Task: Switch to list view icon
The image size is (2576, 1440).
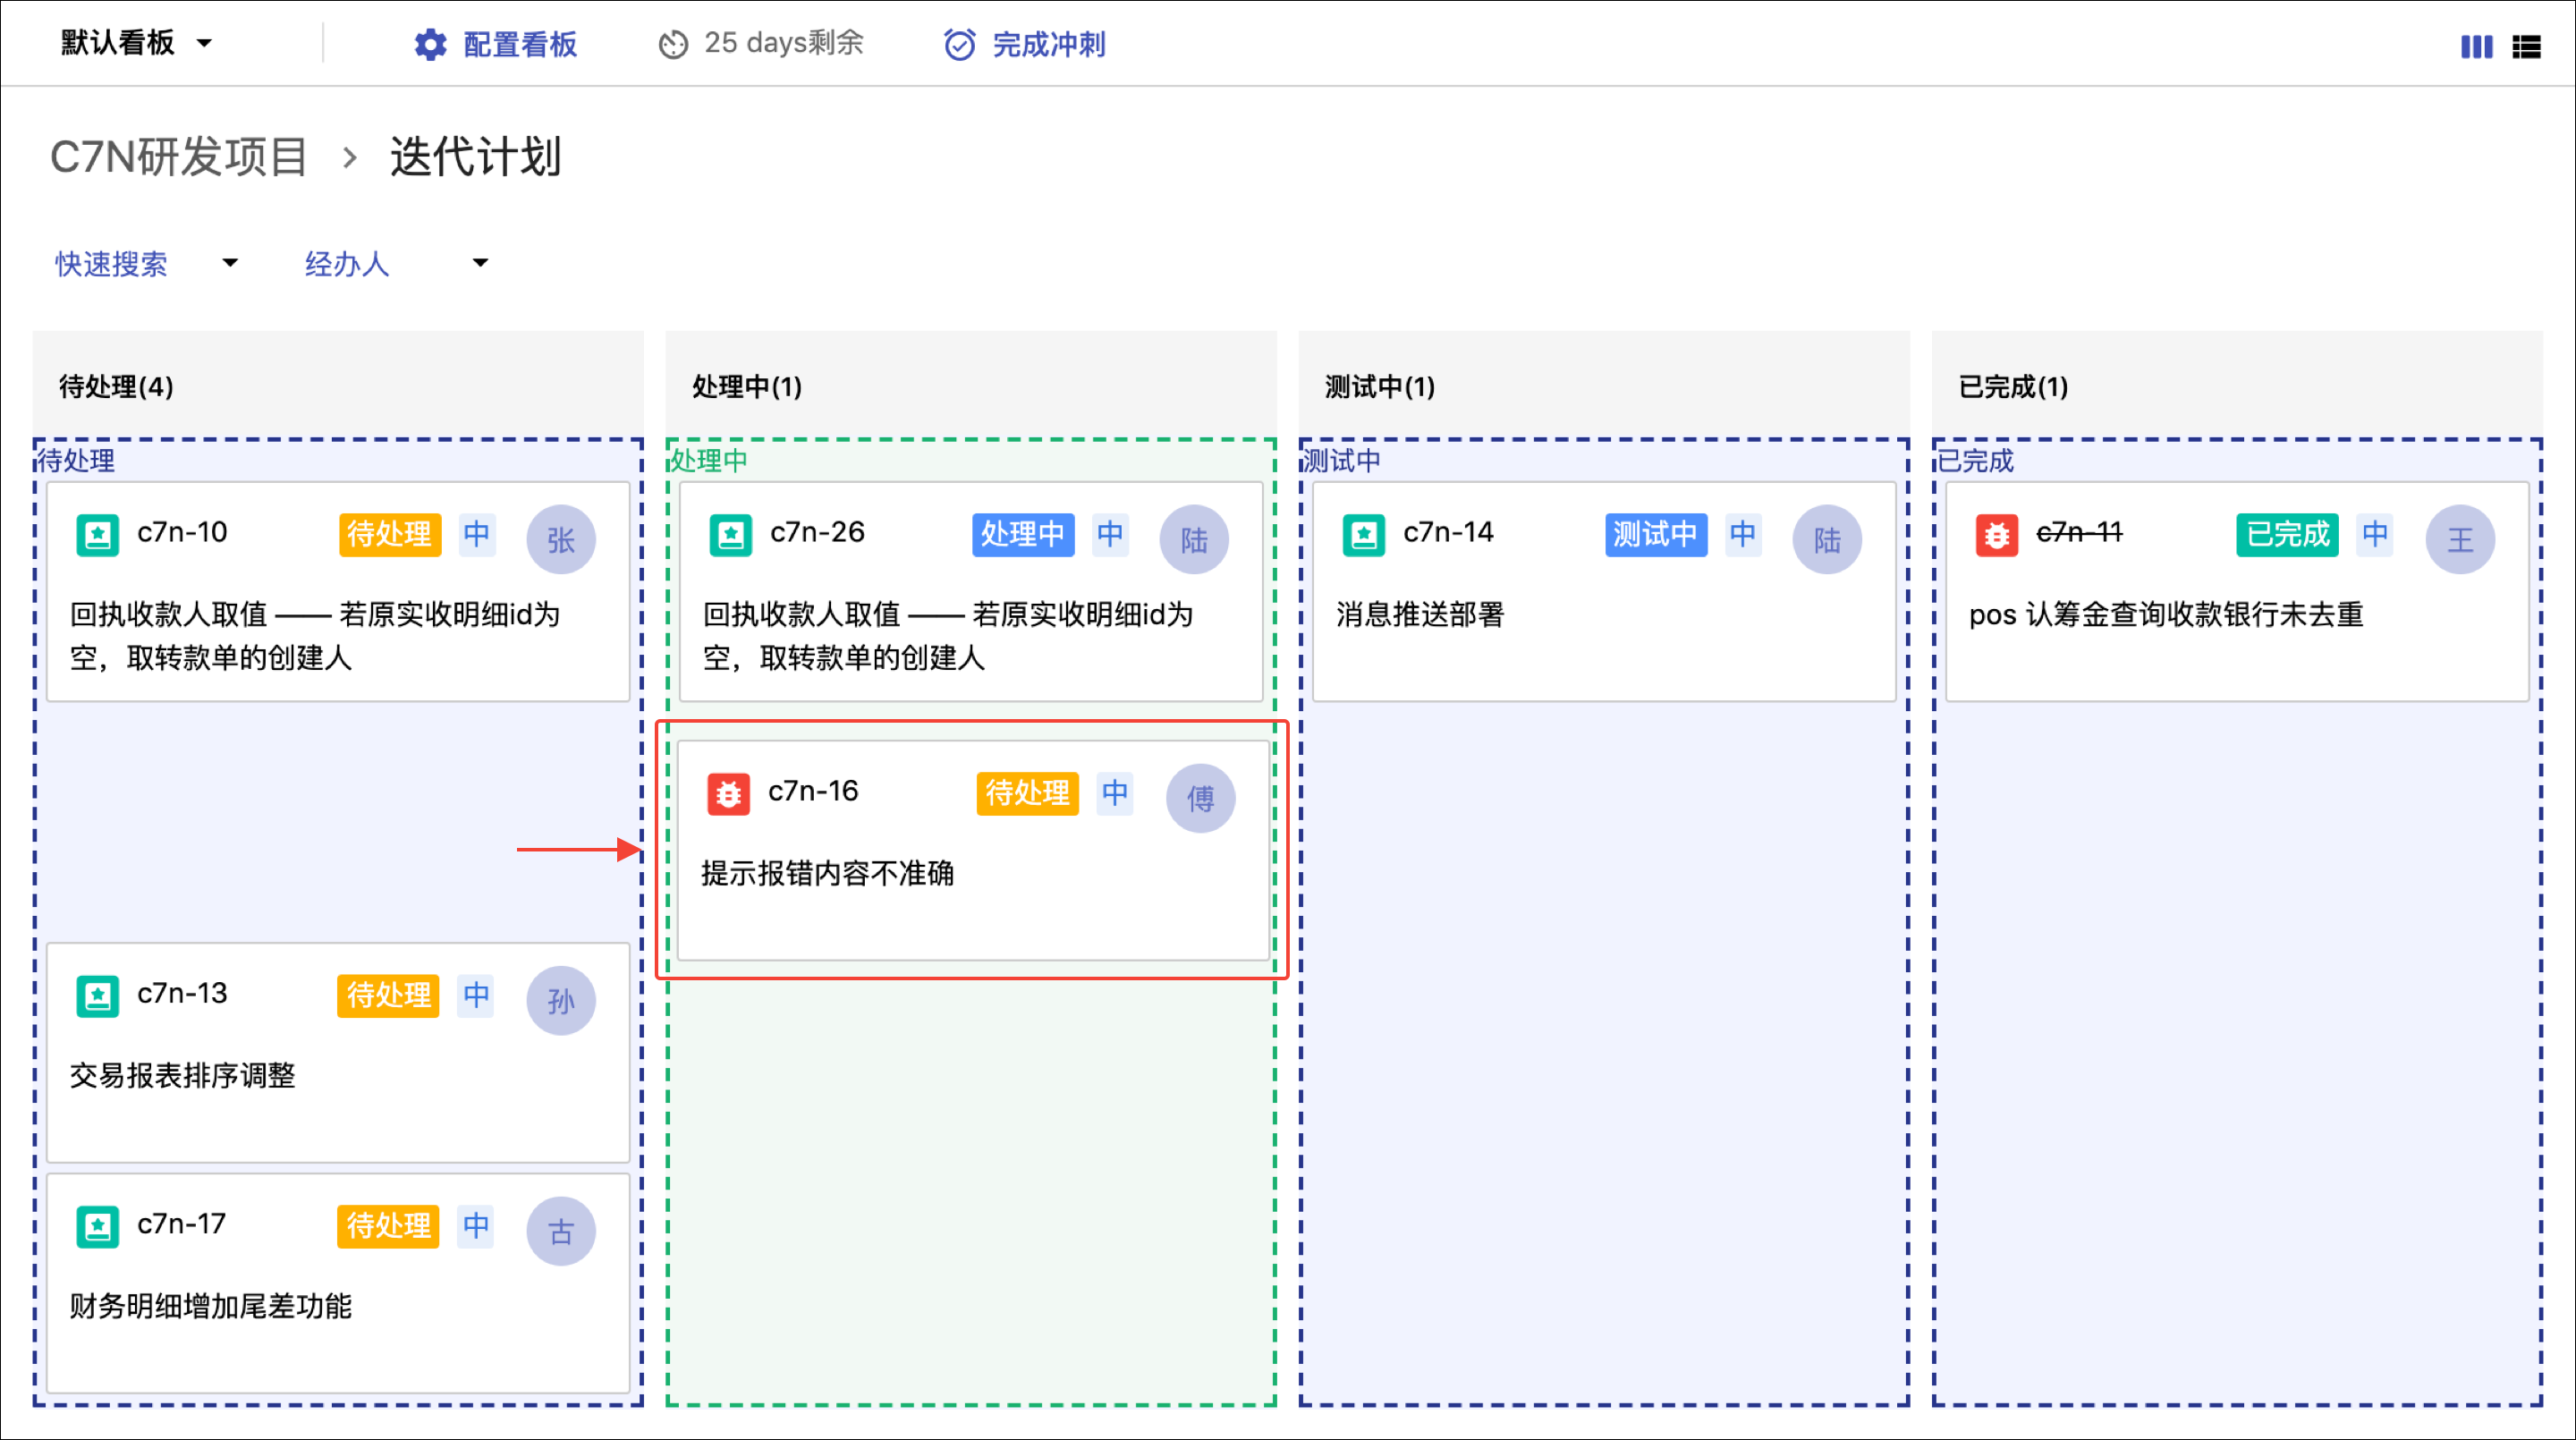Action: click(x=2526, y=47)
